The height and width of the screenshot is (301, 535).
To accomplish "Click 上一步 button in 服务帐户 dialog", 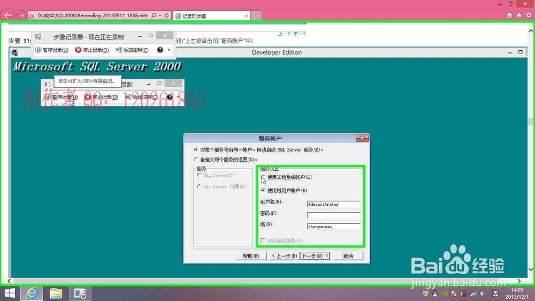I will pyautogui.click(x=284, y=256).
